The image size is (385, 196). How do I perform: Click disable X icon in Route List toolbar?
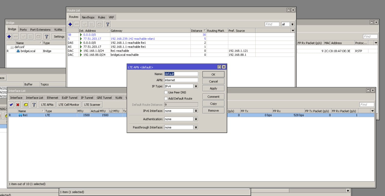click(x=91, y=24)
